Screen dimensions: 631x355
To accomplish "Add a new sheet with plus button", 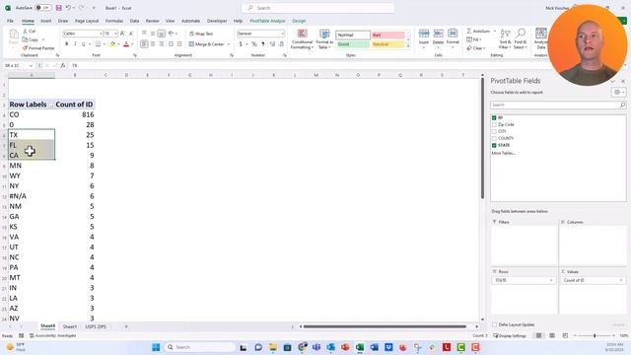I will [x=126, y=326].
